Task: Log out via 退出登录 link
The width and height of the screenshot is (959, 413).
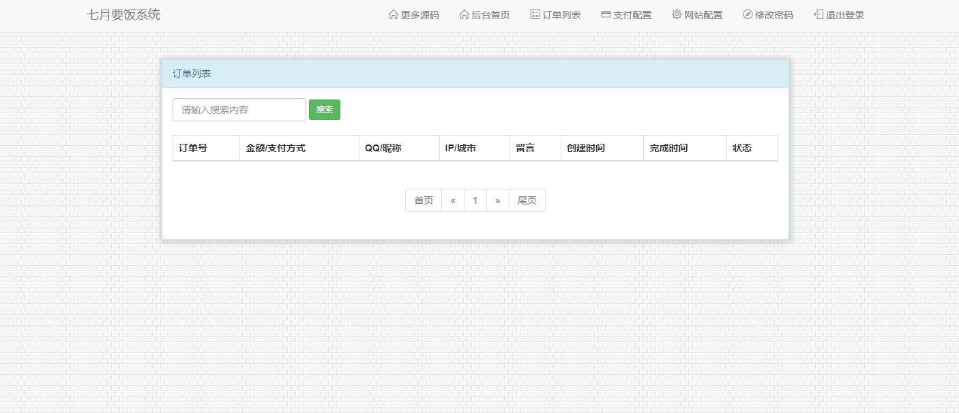Action: [844, 14]
